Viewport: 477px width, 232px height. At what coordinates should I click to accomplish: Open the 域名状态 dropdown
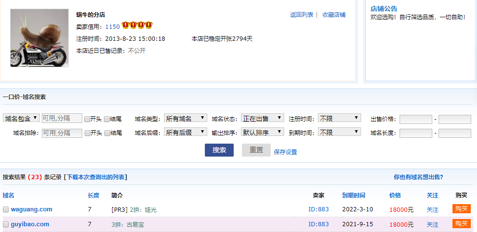pos(262,118)
